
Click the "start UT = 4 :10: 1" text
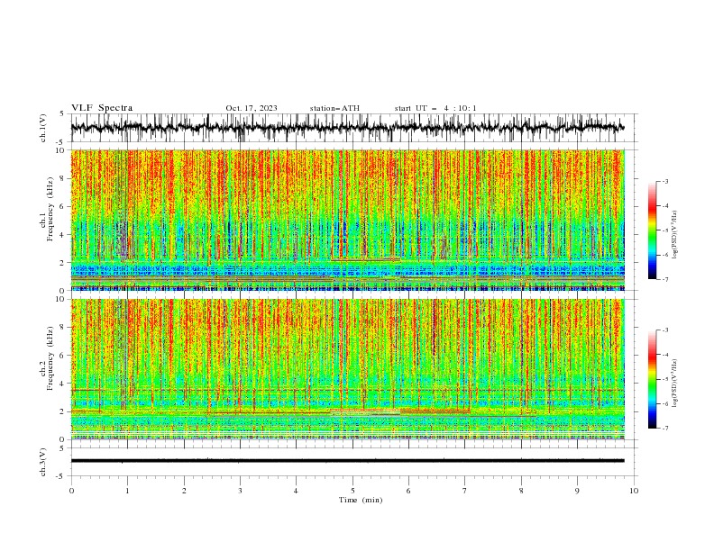point(435,108)
